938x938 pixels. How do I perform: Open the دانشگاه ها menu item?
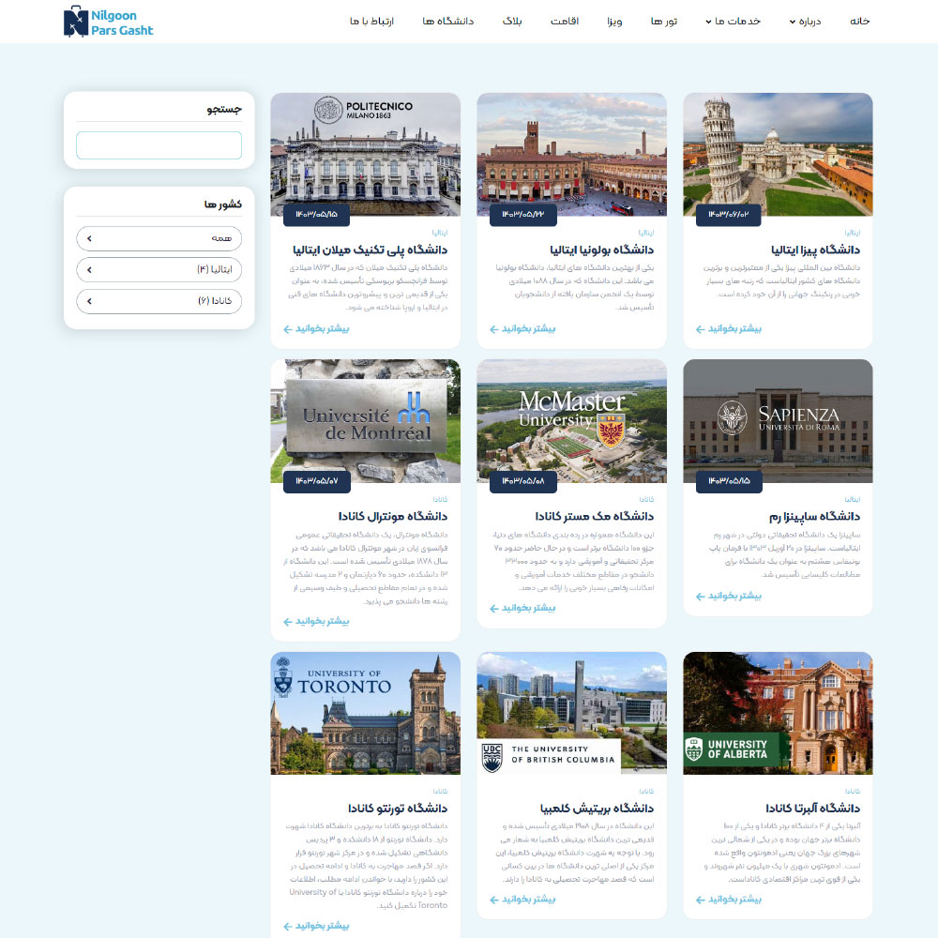tap(448, 22)
